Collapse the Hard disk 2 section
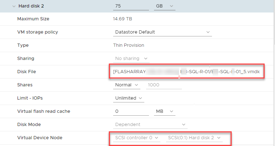This screenshot has height=146, width=275. click(x=14, y=6)
